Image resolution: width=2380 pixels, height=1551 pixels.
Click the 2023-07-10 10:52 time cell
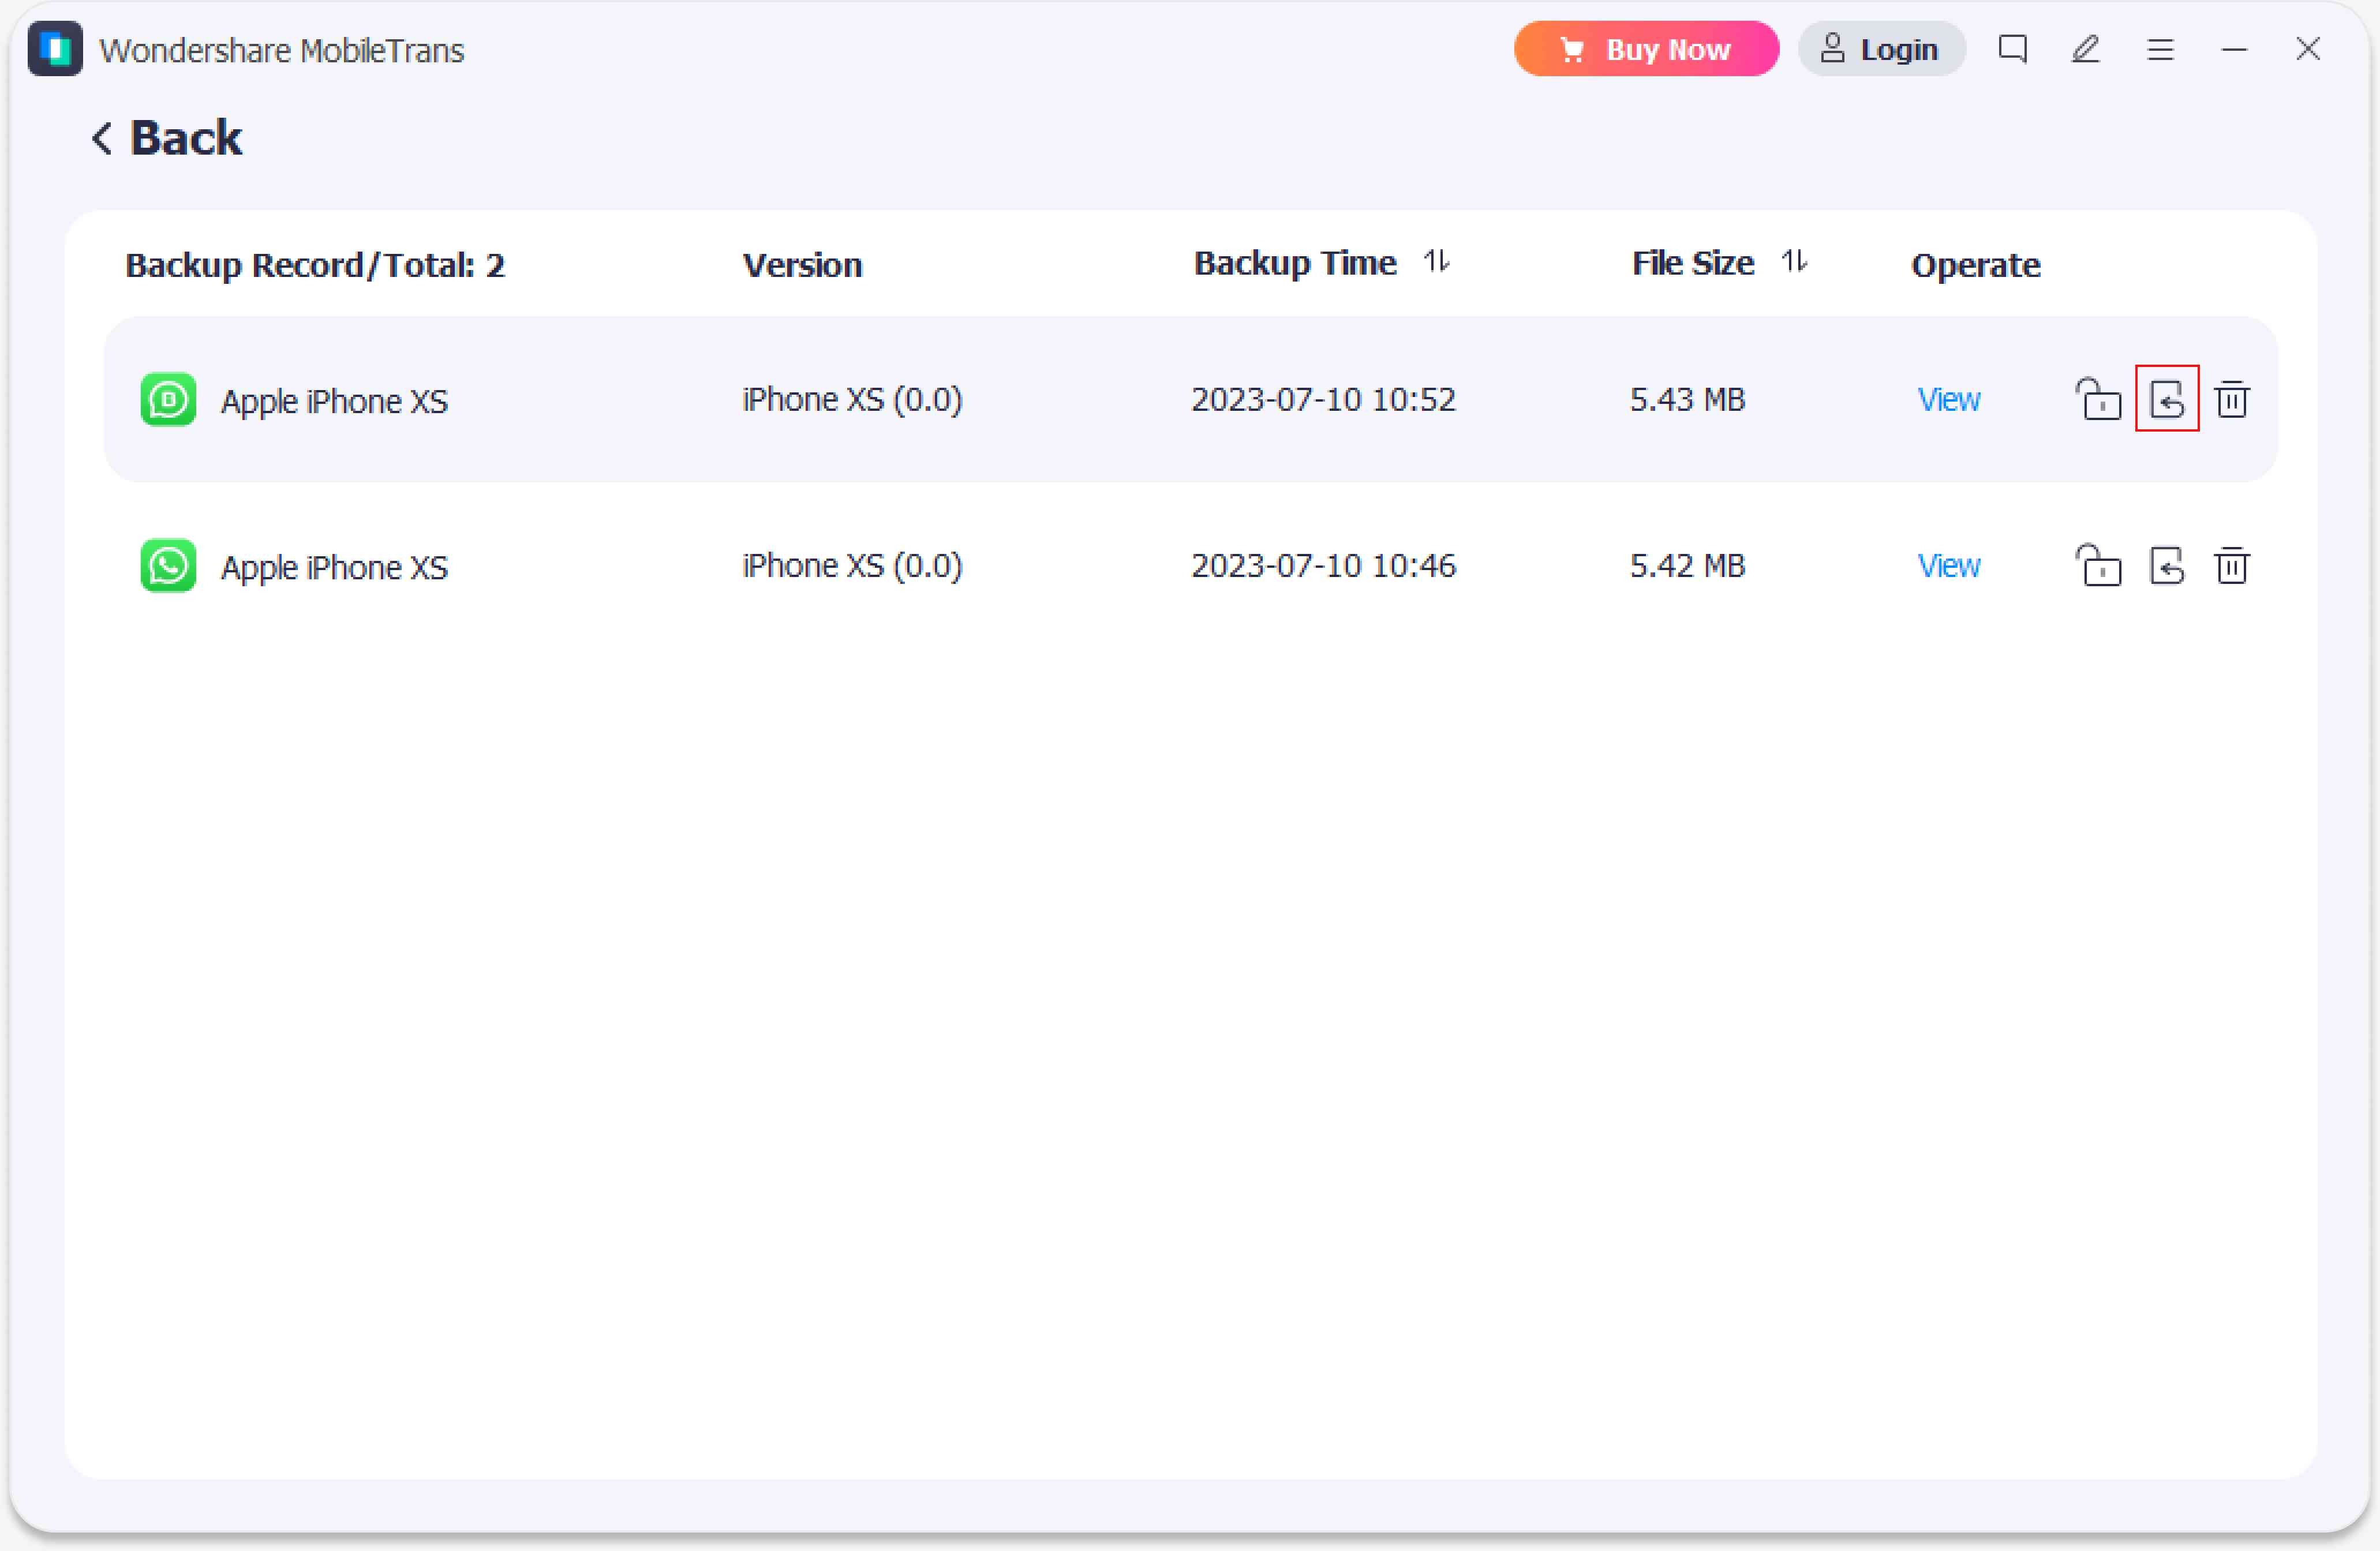[x=1323, y=400]
